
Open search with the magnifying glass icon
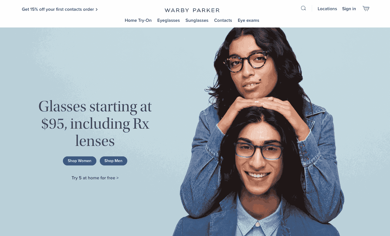click(303, 8)
